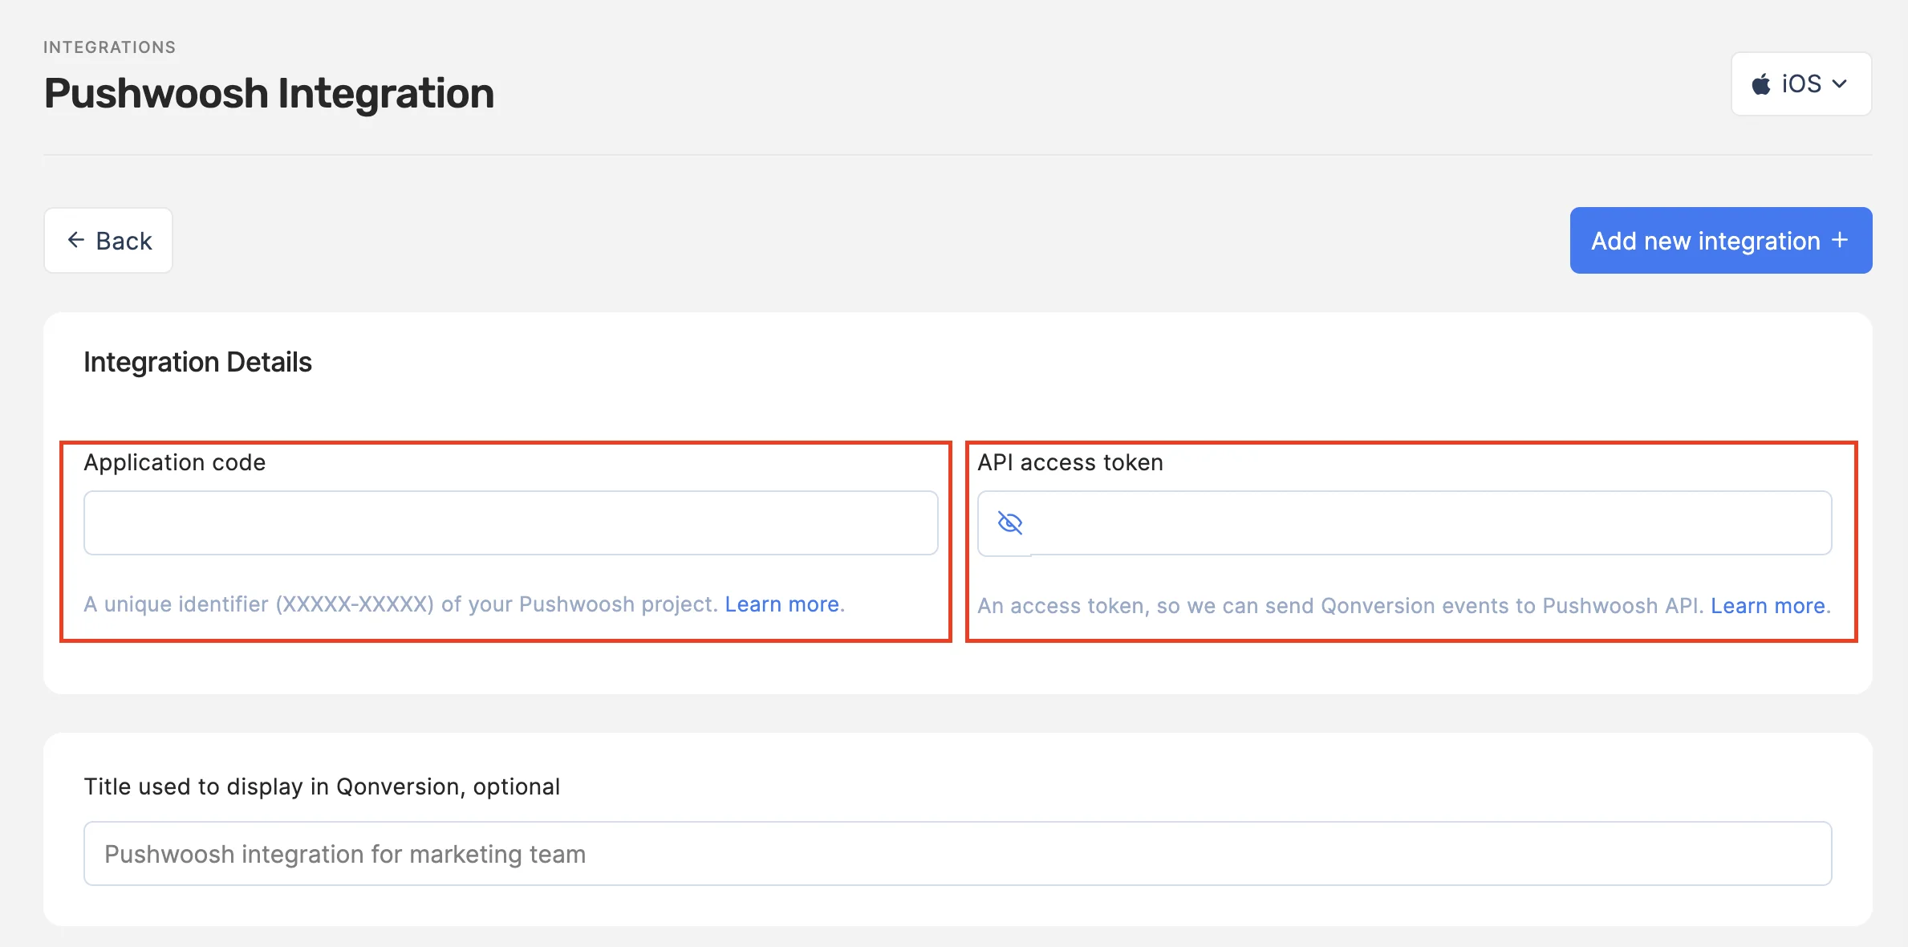Open Learn more about the API access token

1768,606
